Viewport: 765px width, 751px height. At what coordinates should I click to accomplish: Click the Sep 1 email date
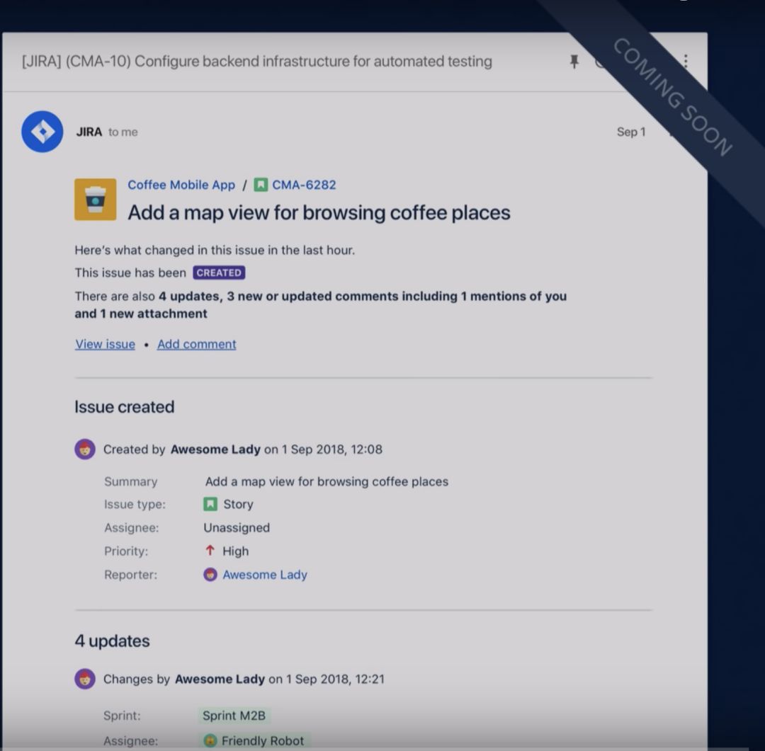click(631, 132)
